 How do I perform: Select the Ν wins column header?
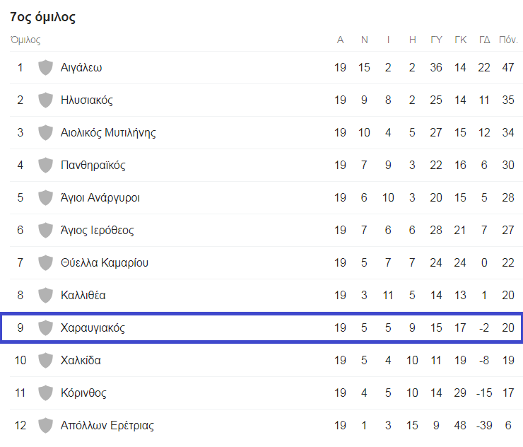pyautogui.click(x=364, y=40)
